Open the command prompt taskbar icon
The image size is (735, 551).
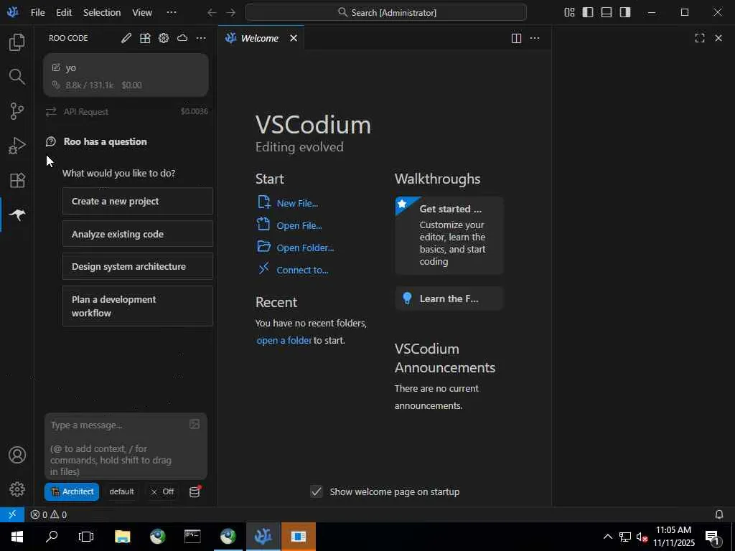(x=192, y=537)
